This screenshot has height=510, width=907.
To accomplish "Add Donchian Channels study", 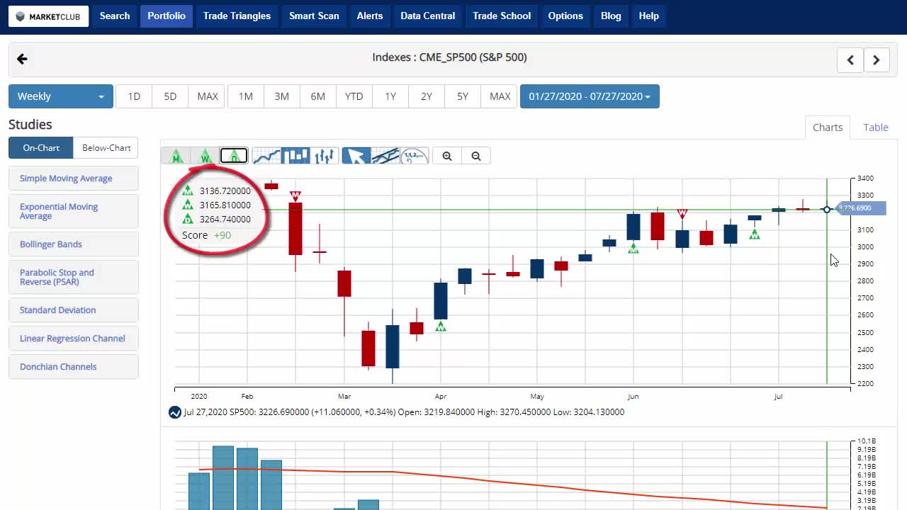I will coord(74,367).
